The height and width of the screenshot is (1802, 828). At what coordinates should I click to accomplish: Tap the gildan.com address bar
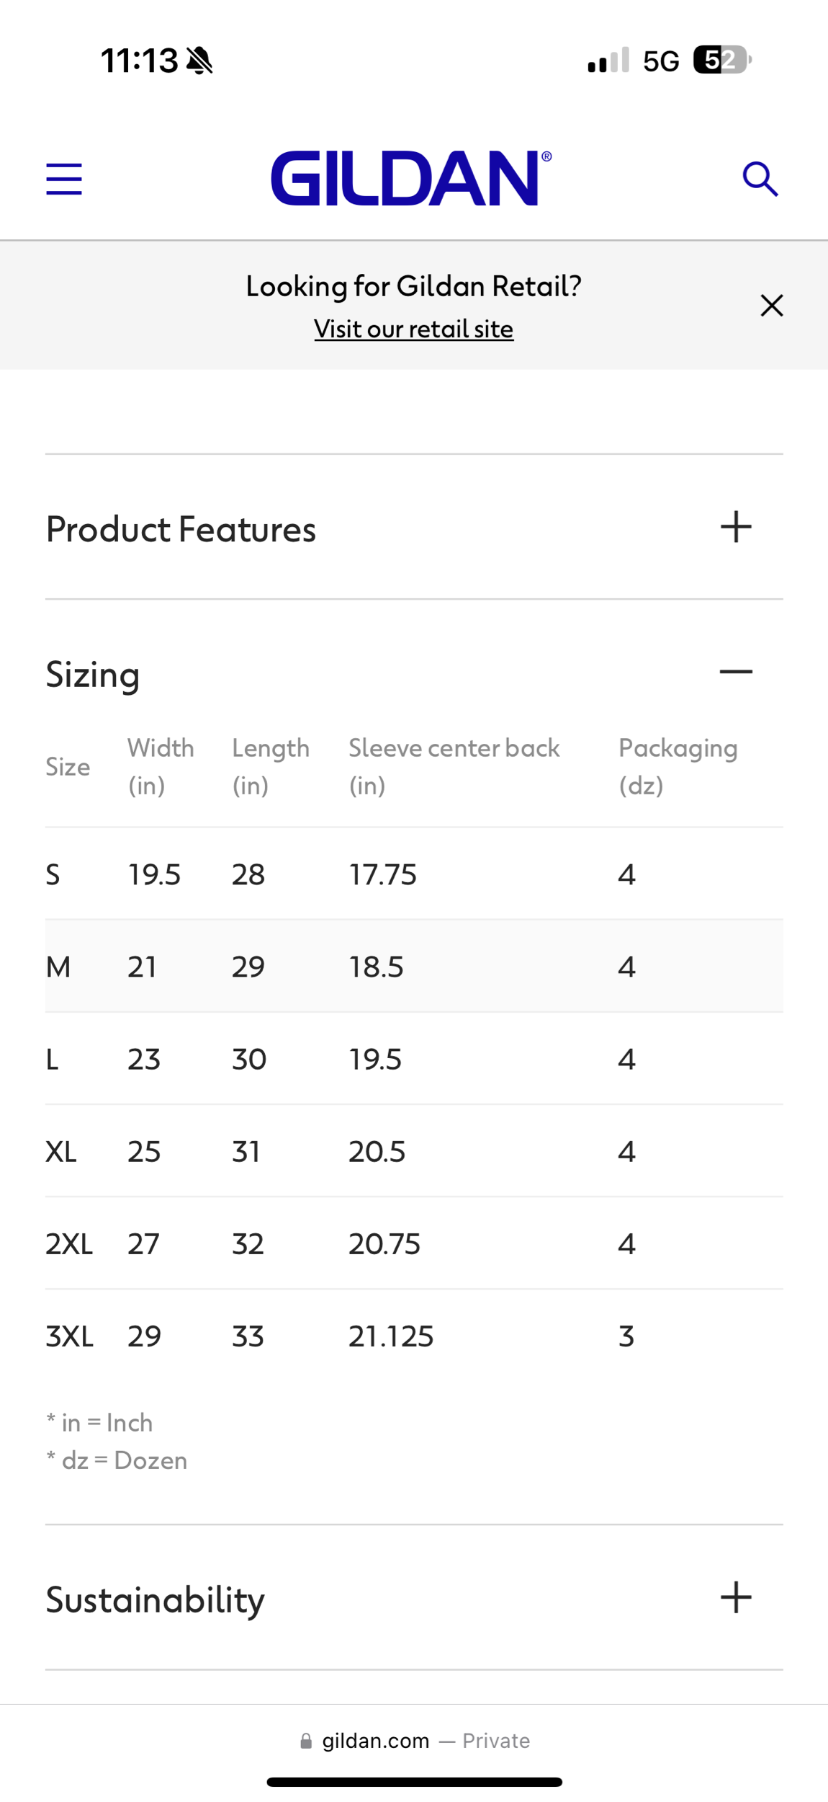point(376,1741)
